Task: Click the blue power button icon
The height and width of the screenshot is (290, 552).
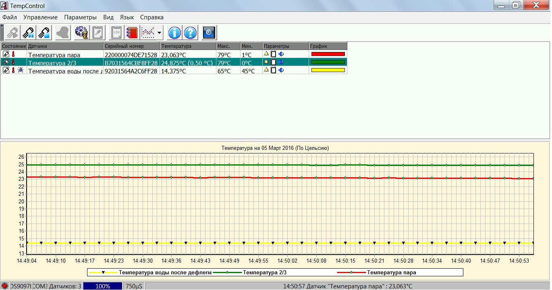Action: (209, 33)
